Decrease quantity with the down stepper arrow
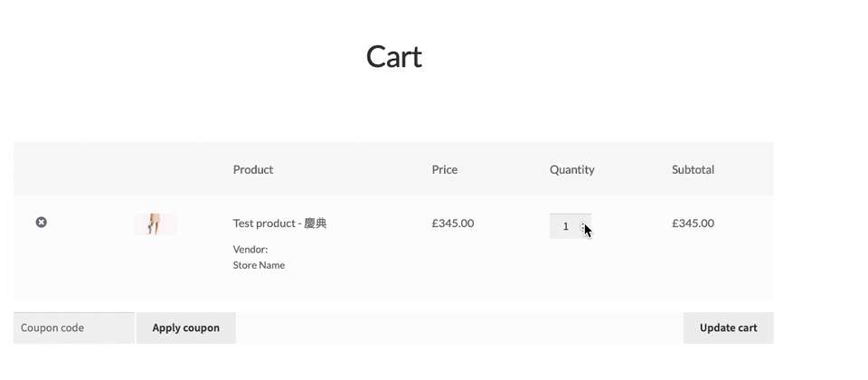This screenshot has width=868, height=380. tap(584, 230)
